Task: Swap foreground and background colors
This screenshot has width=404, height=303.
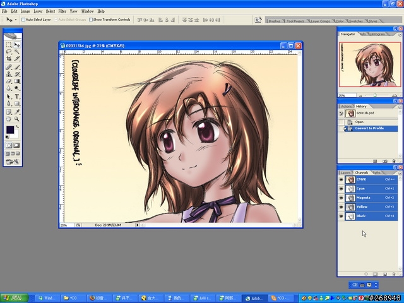Action: (17, 127)
